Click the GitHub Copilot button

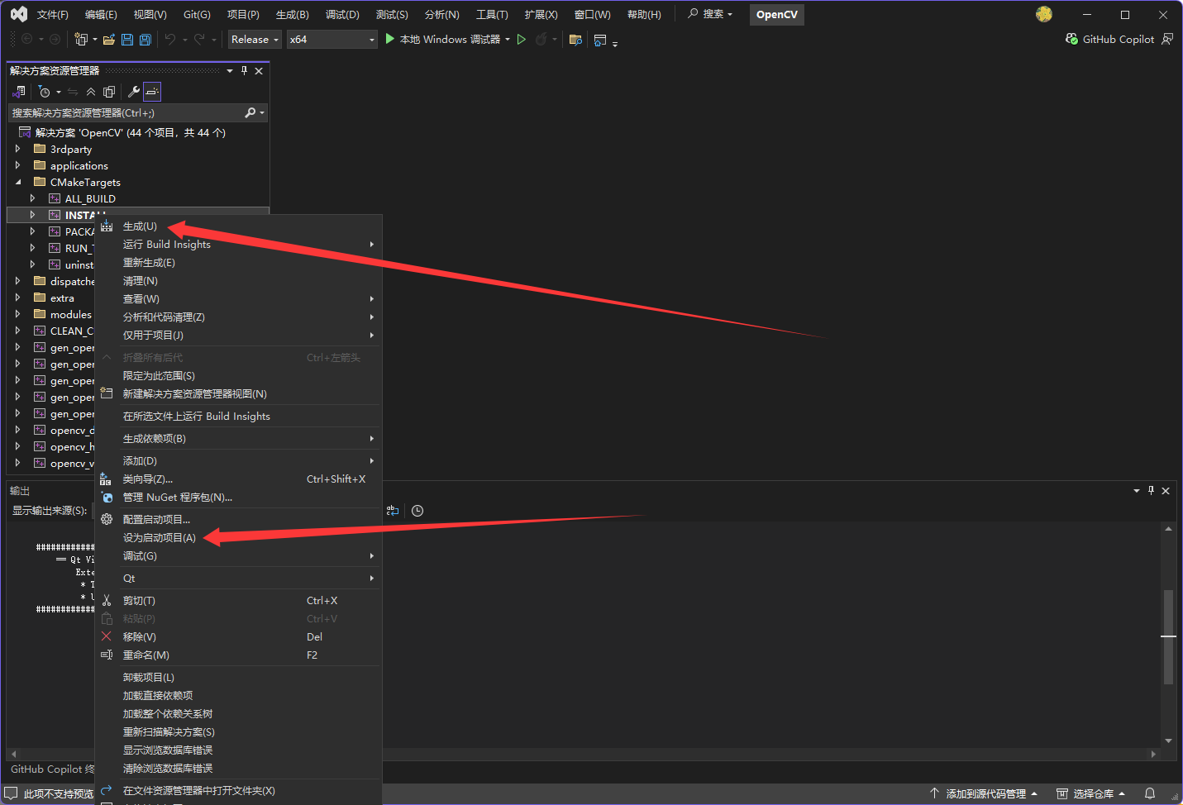(x=1110, y=39)
